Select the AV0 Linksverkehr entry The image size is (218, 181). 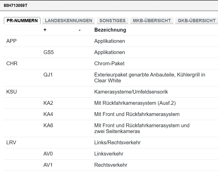[x=111, y=154]
